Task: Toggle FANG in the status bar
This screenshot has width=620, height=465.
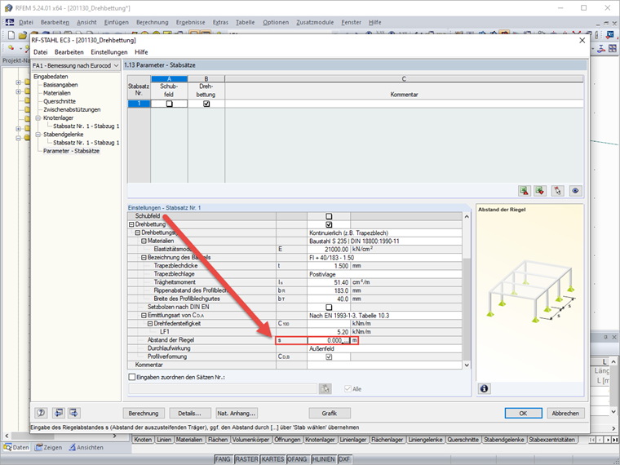Action: point(223,459)
